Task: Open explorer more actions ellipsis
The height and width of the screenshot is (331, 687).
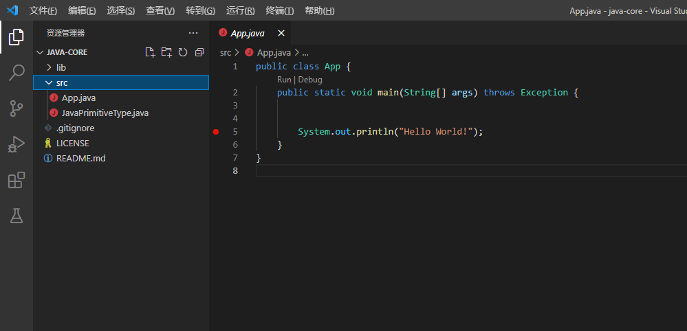Action: (x=193, y=33)
